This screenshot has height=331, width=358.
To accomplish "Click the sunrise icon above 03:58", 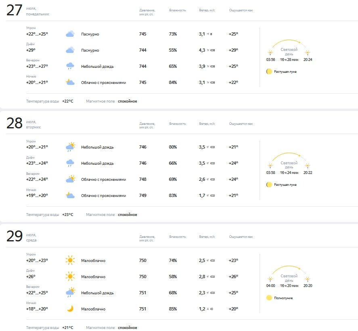I will point(270,166).
